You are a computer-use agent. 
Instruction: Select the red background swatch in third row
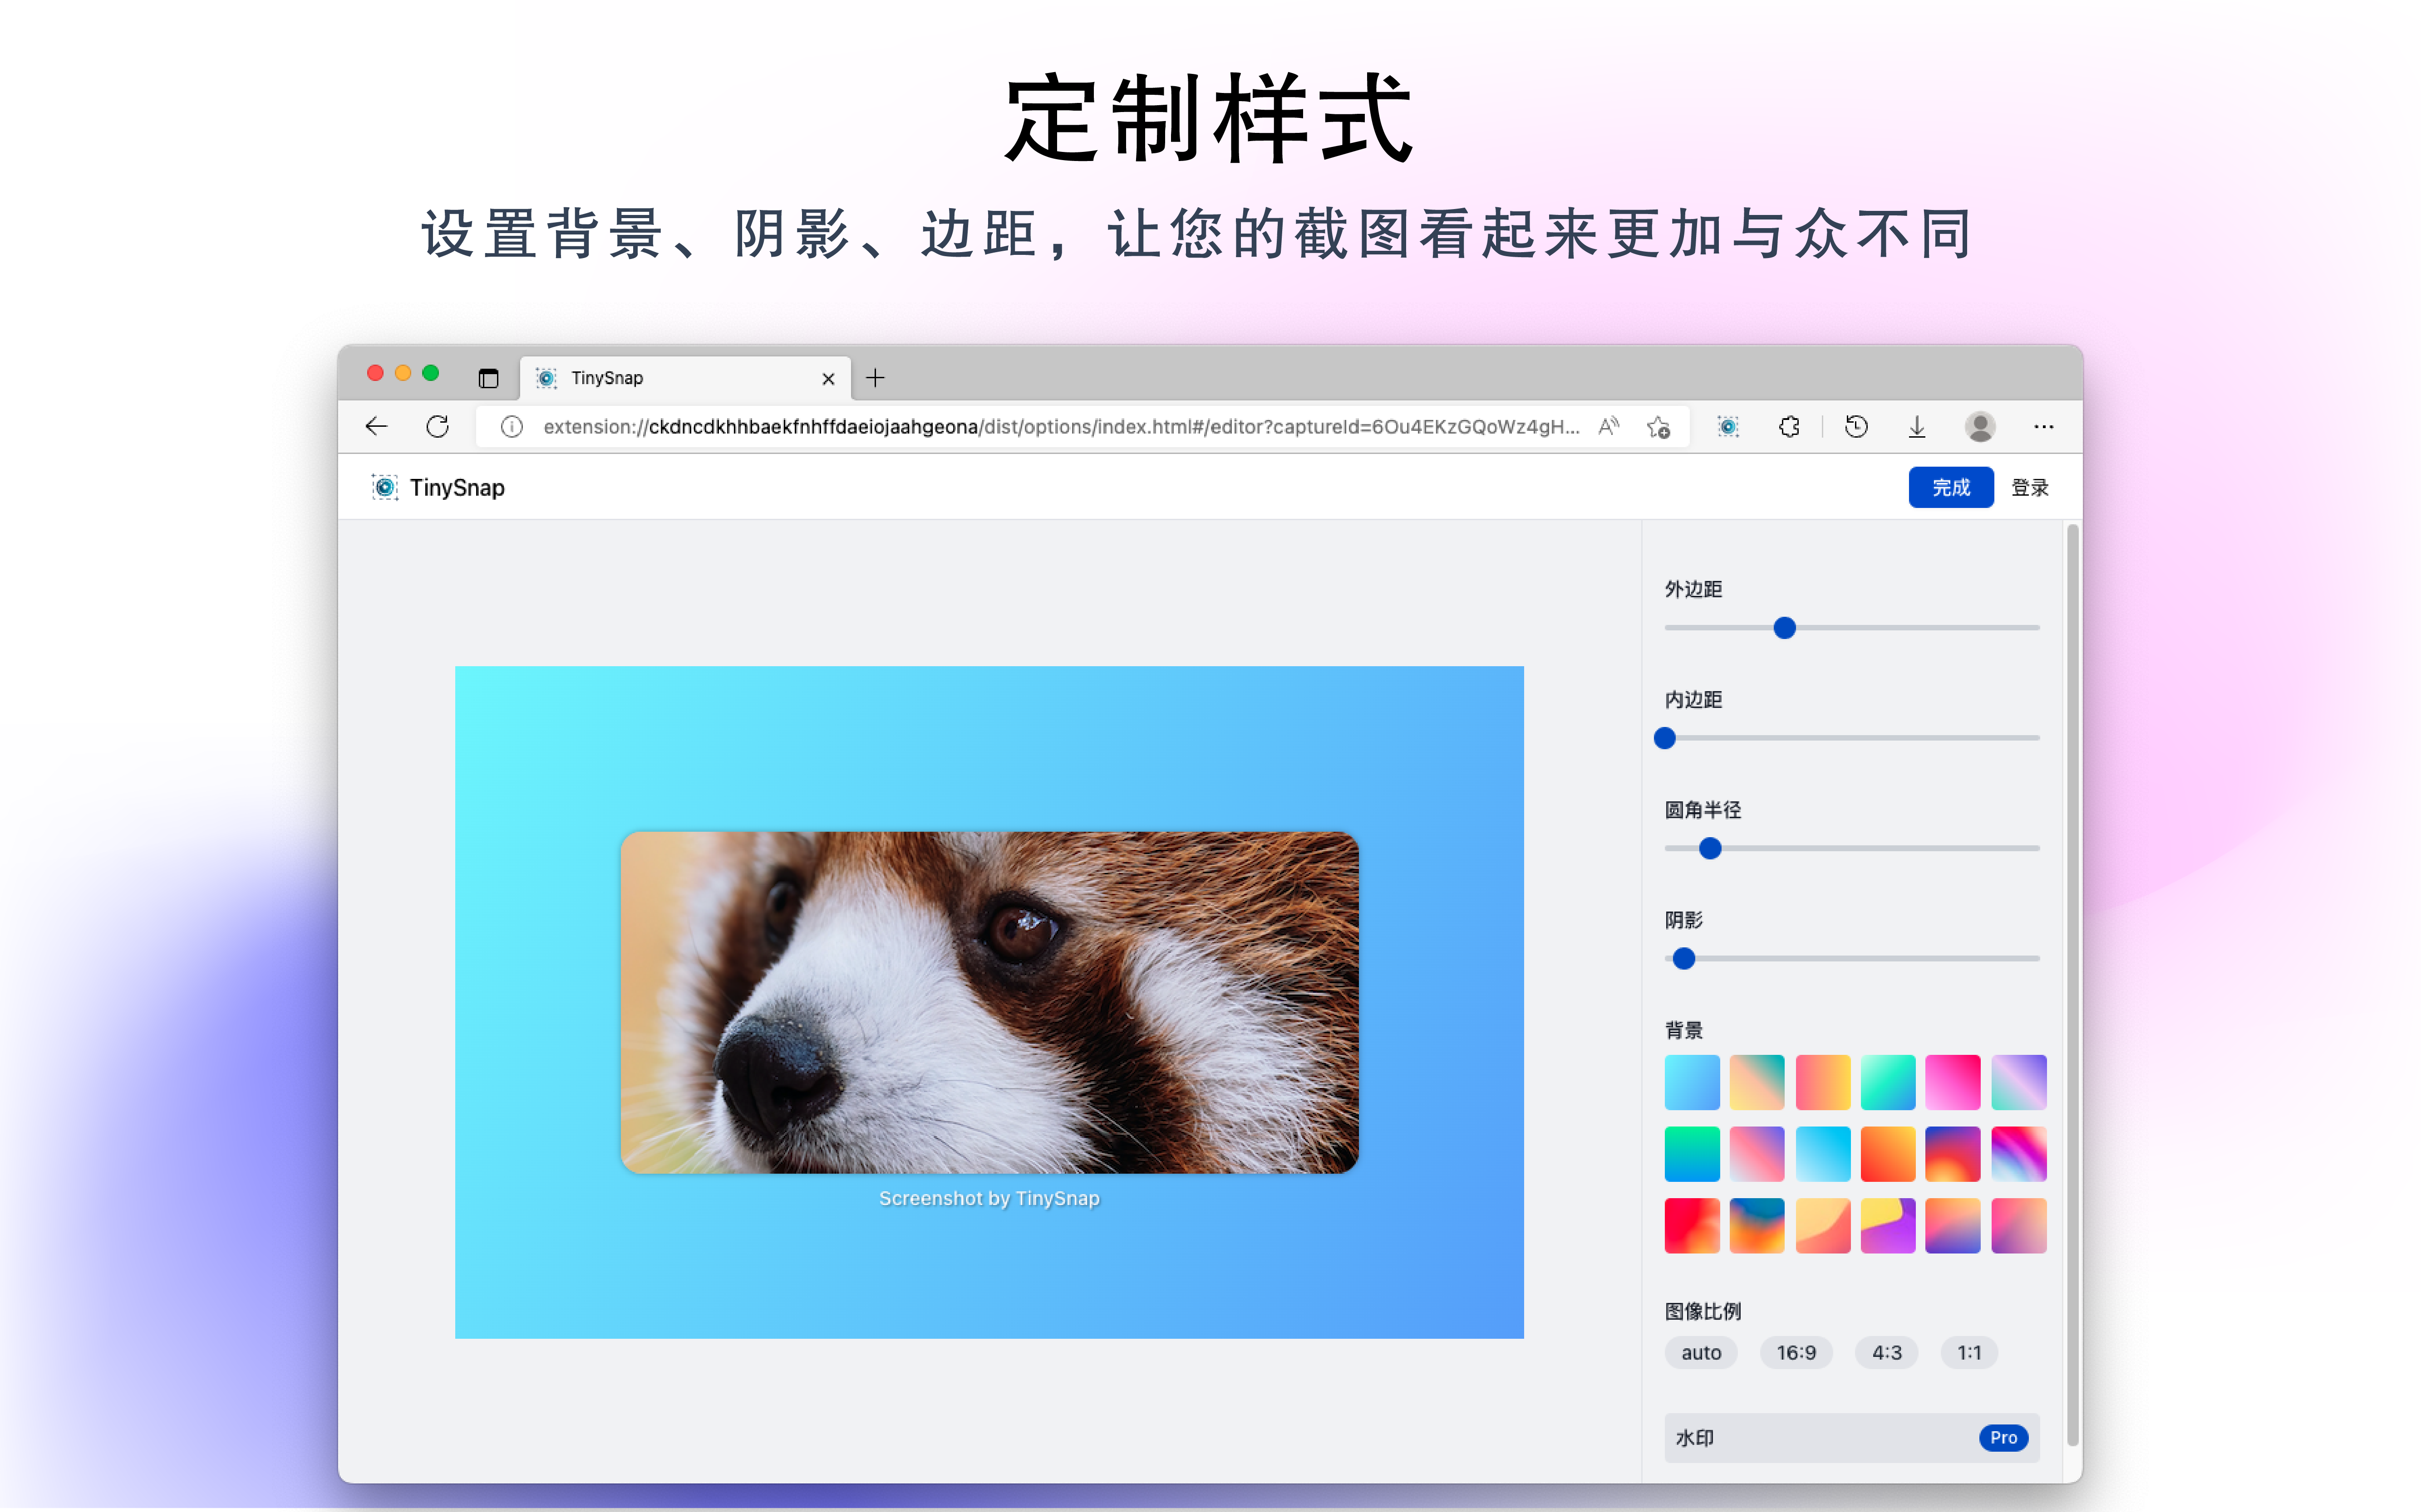(x=1692, y=1226)
